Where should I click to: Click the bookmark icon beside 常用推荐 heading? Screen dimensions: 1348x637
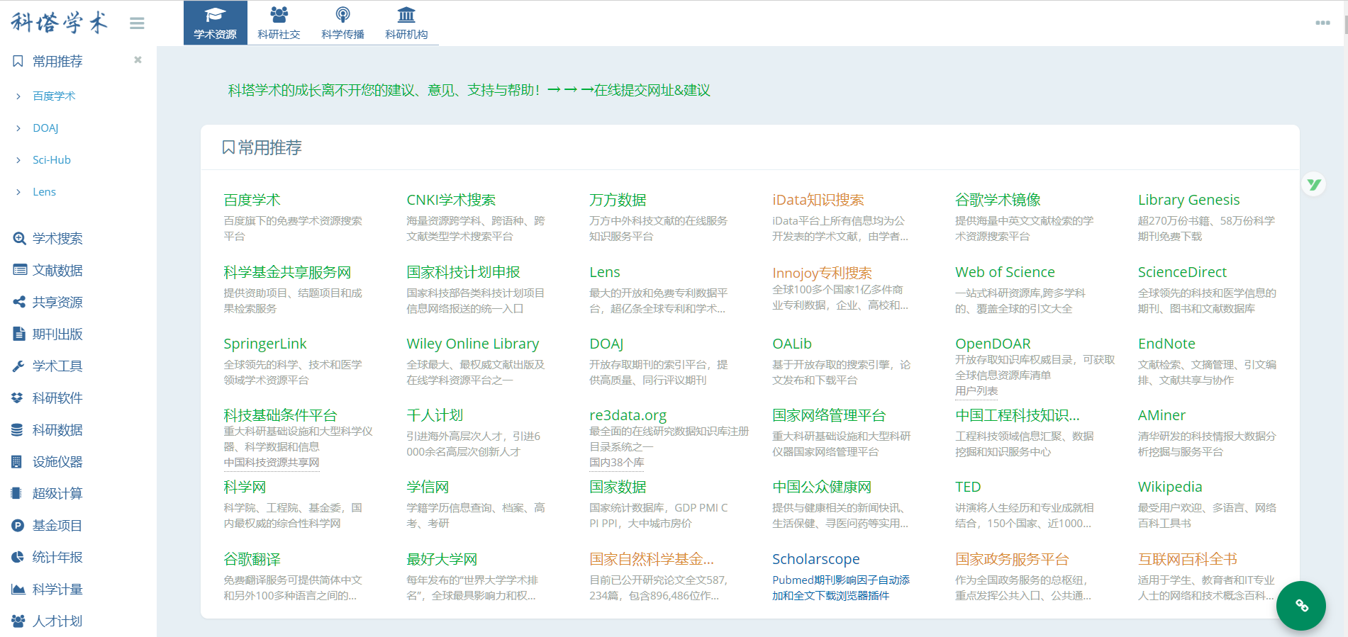click(x=228, y=147)
